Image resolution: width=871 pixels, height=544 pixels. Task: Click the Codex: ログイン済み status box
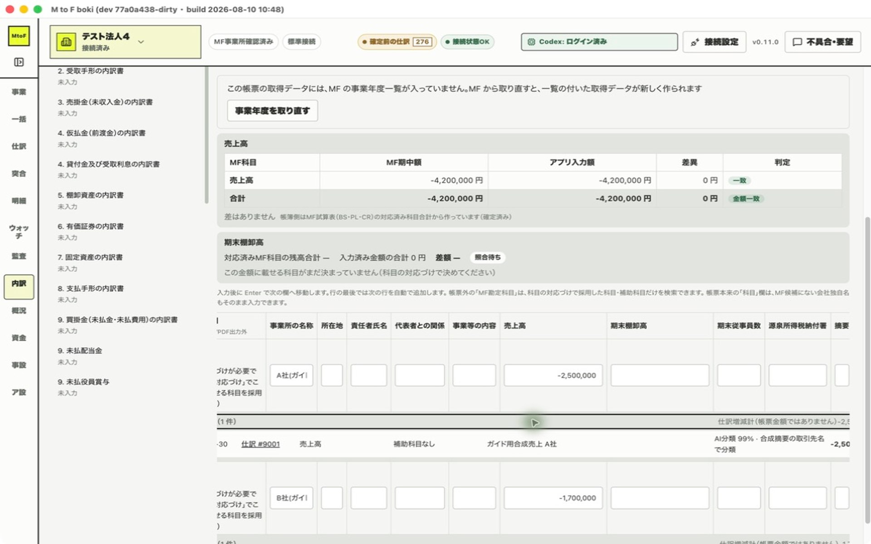(x=599, y=42)
